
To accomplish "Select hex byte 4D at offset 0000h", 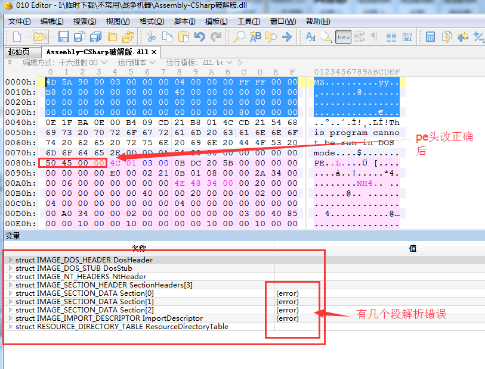I will 51,82.
